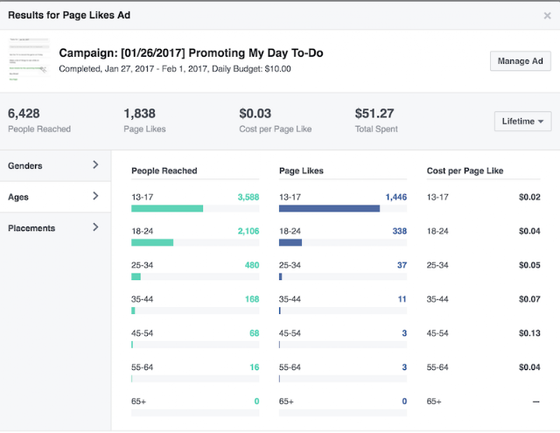
Task: Close the Results for Page Likes Ad dialog
Action: pos(548,15)
